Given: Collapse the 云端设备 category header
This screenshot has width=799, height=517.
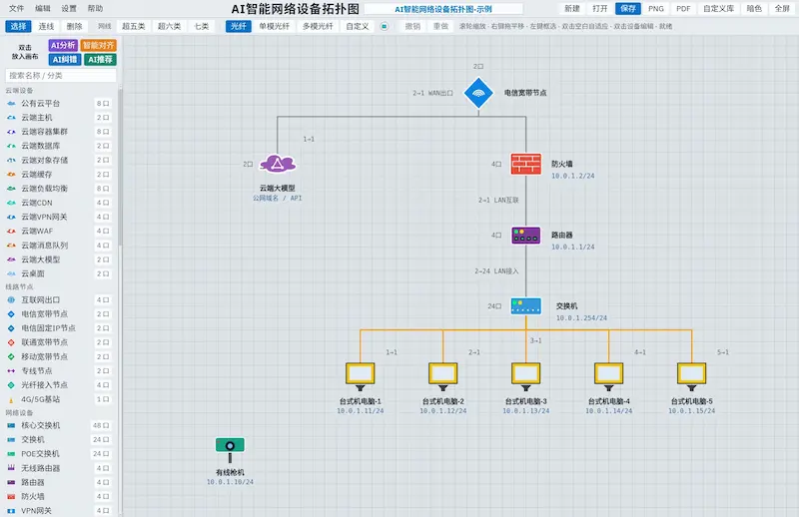Looking at the screenshot, I should [x=19, y=90].
